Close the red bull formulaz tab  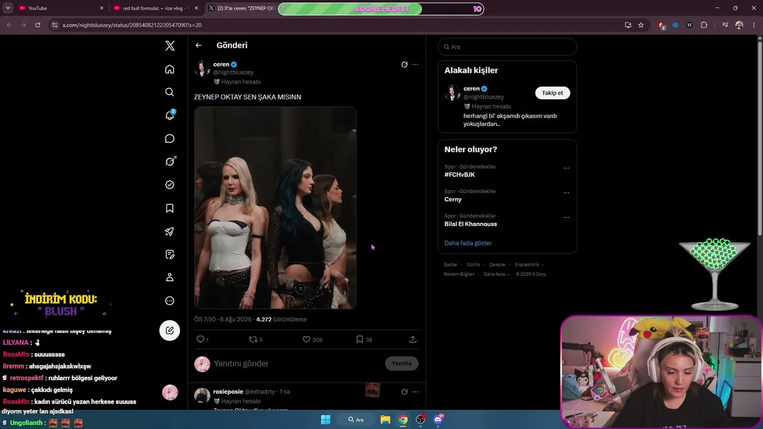click(x=196, y=8)
